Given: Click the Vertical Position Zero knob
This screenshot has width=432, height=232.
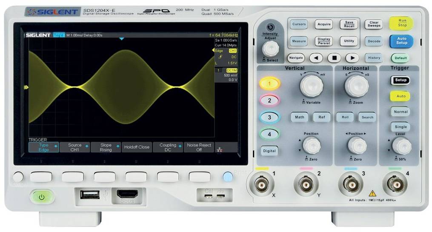Looking at the screenshot, I should tap(312, 146).
